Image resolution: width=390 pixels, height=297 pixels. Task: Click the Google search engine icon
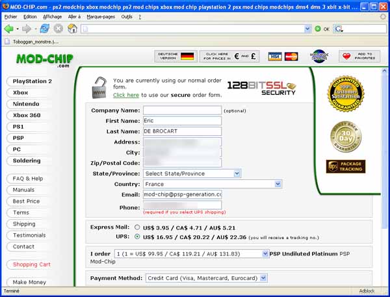click(x=338, y=29)
